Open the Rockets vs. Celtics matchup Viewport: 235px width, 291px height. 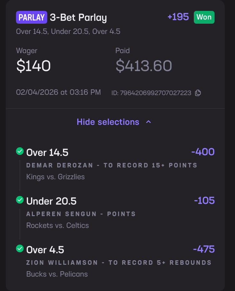(x=57, y=225)
